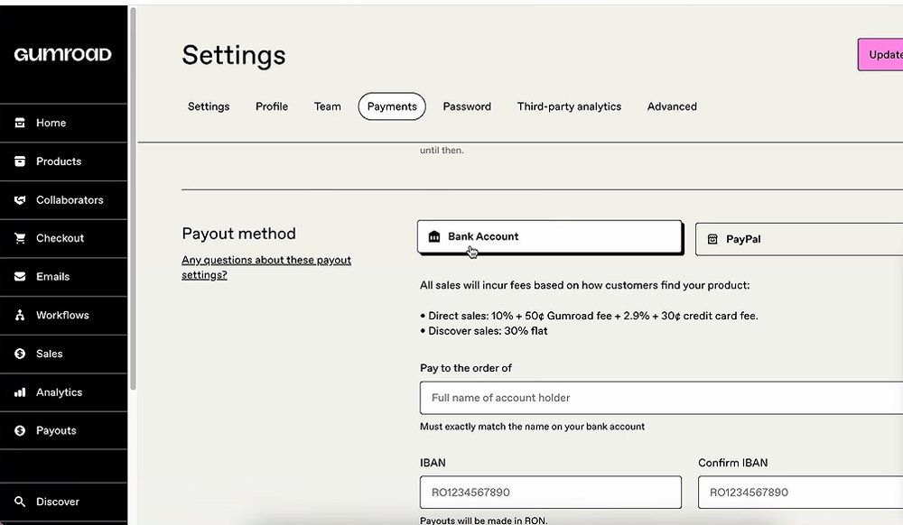View Analytics page
903x525 pixels.
click(x=63, y=392)
